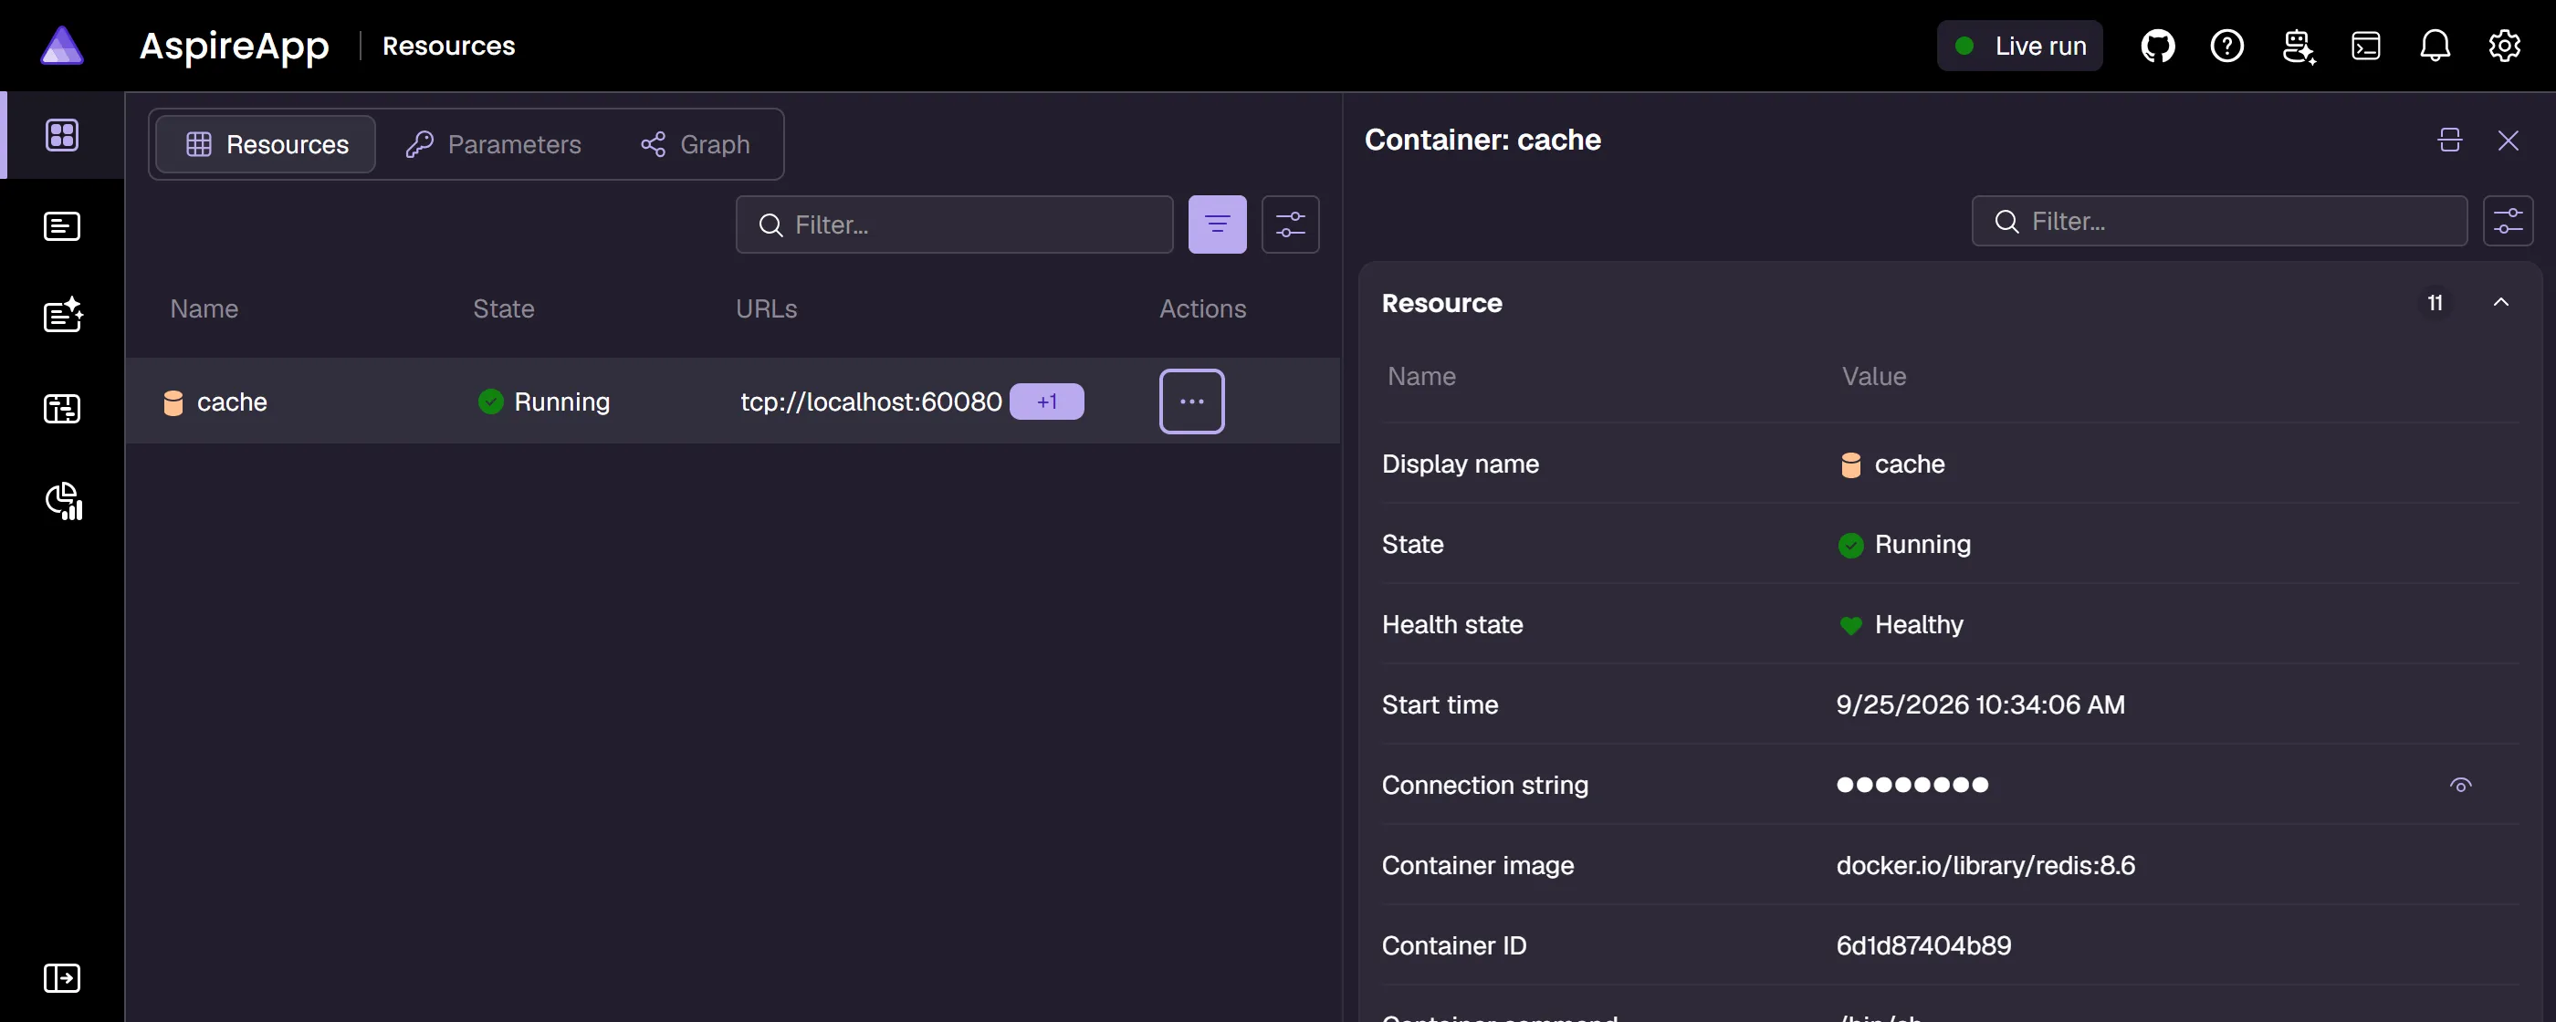The width and height of the screenshot is (2556, 1022).
Task: Close the Container: cache details panel
Action: [2508, 140]
